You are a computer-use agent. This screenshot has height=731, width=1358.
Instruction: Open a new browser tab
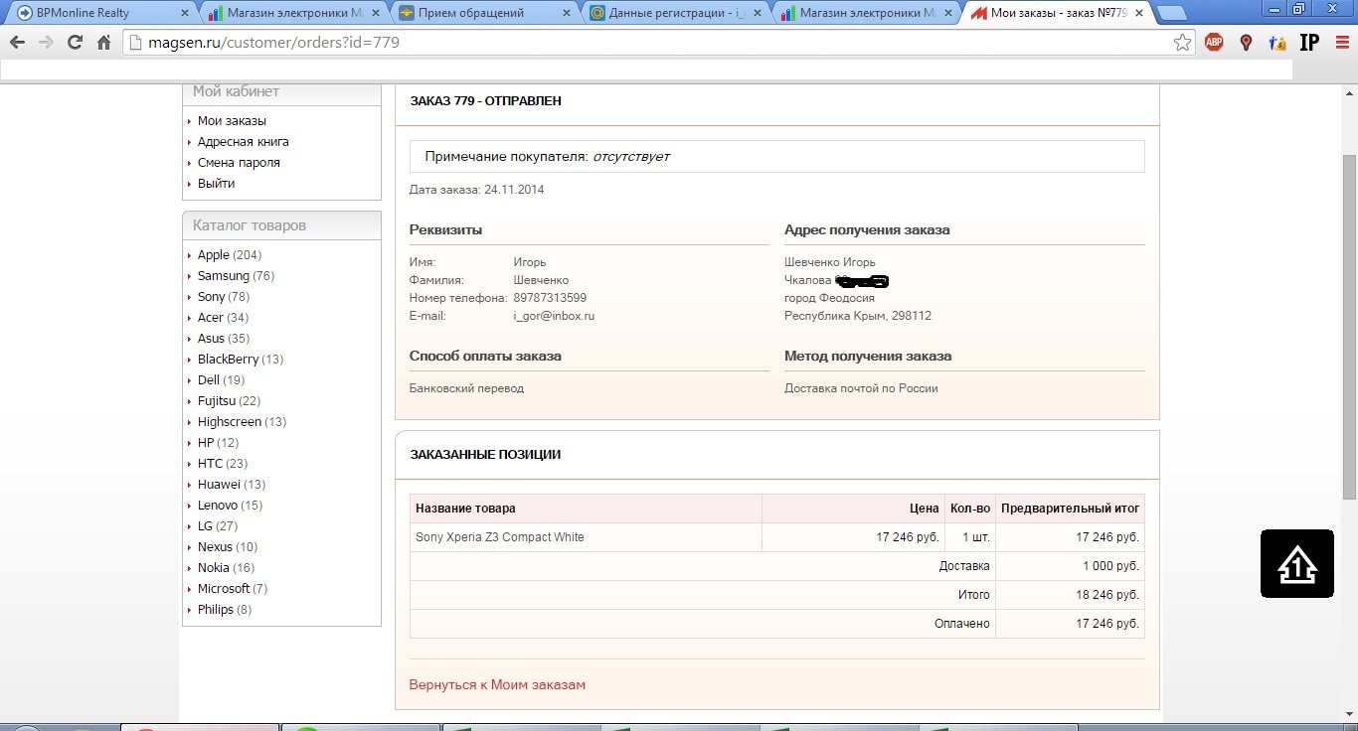coord(1174,13)
